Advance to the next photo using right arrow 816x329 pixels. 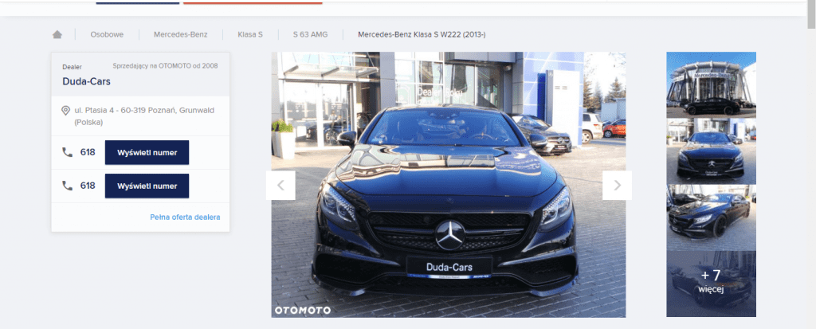pos(617,186)
